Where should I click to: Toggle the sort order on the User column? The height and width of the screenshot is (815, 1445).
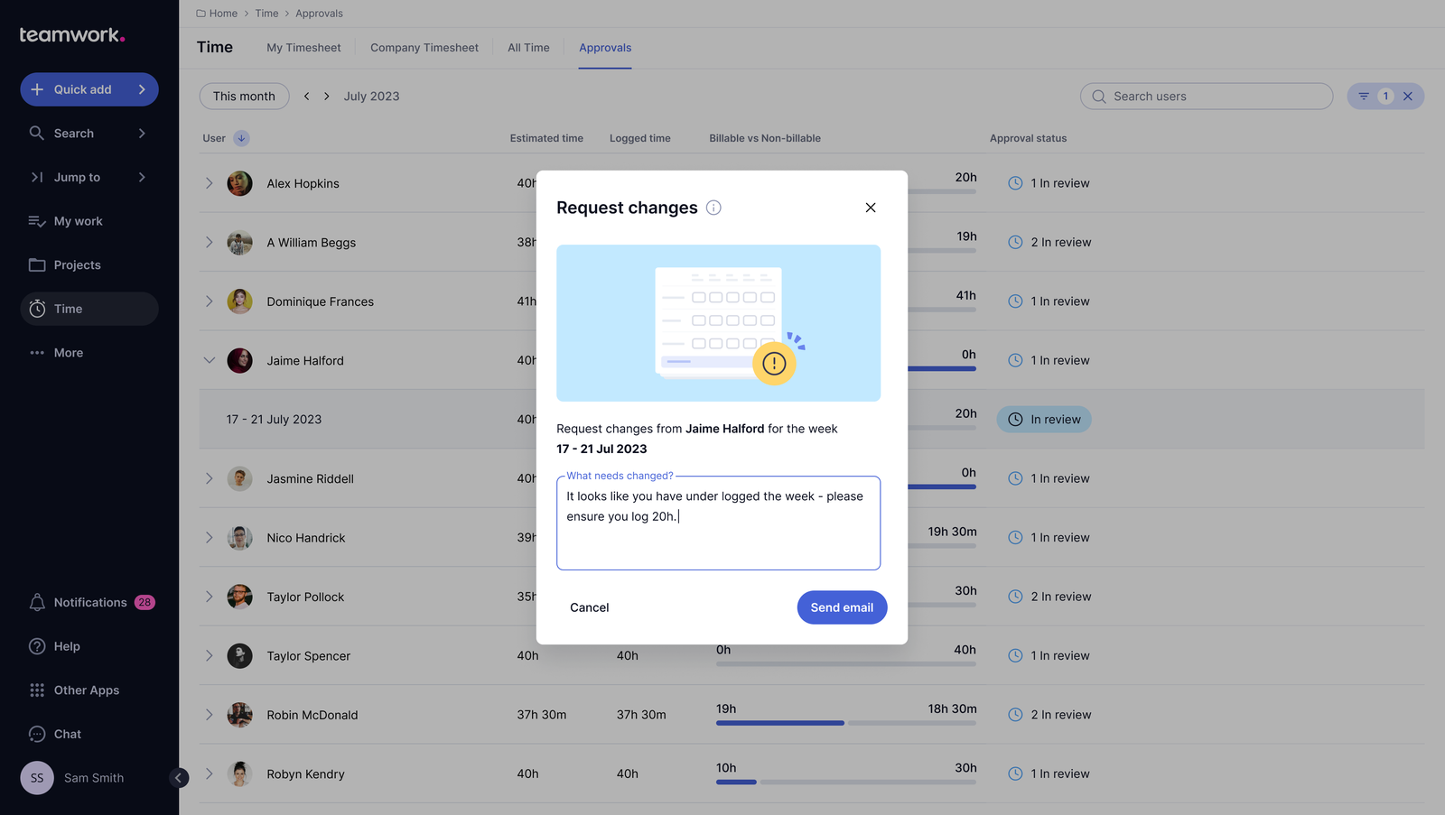coord(239,138)
